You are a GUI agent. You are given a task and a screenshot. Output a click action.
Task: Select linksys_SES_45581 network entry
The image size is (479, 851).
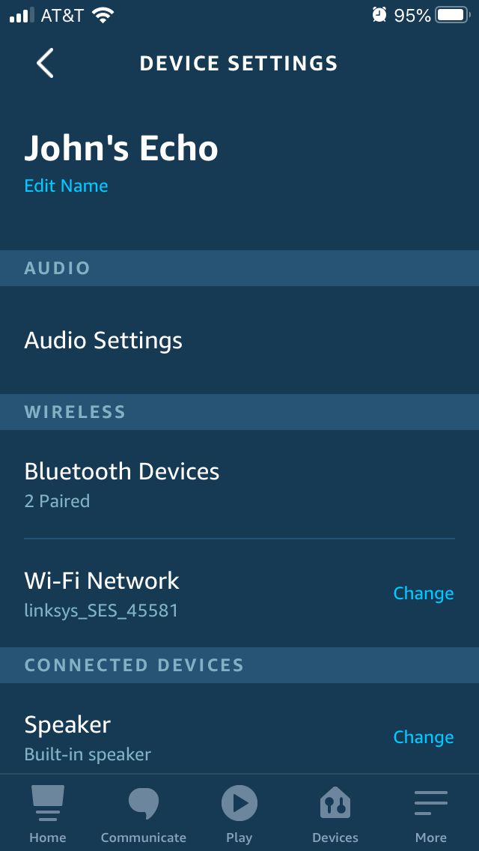pyautogui.click(x=102, y=610)
